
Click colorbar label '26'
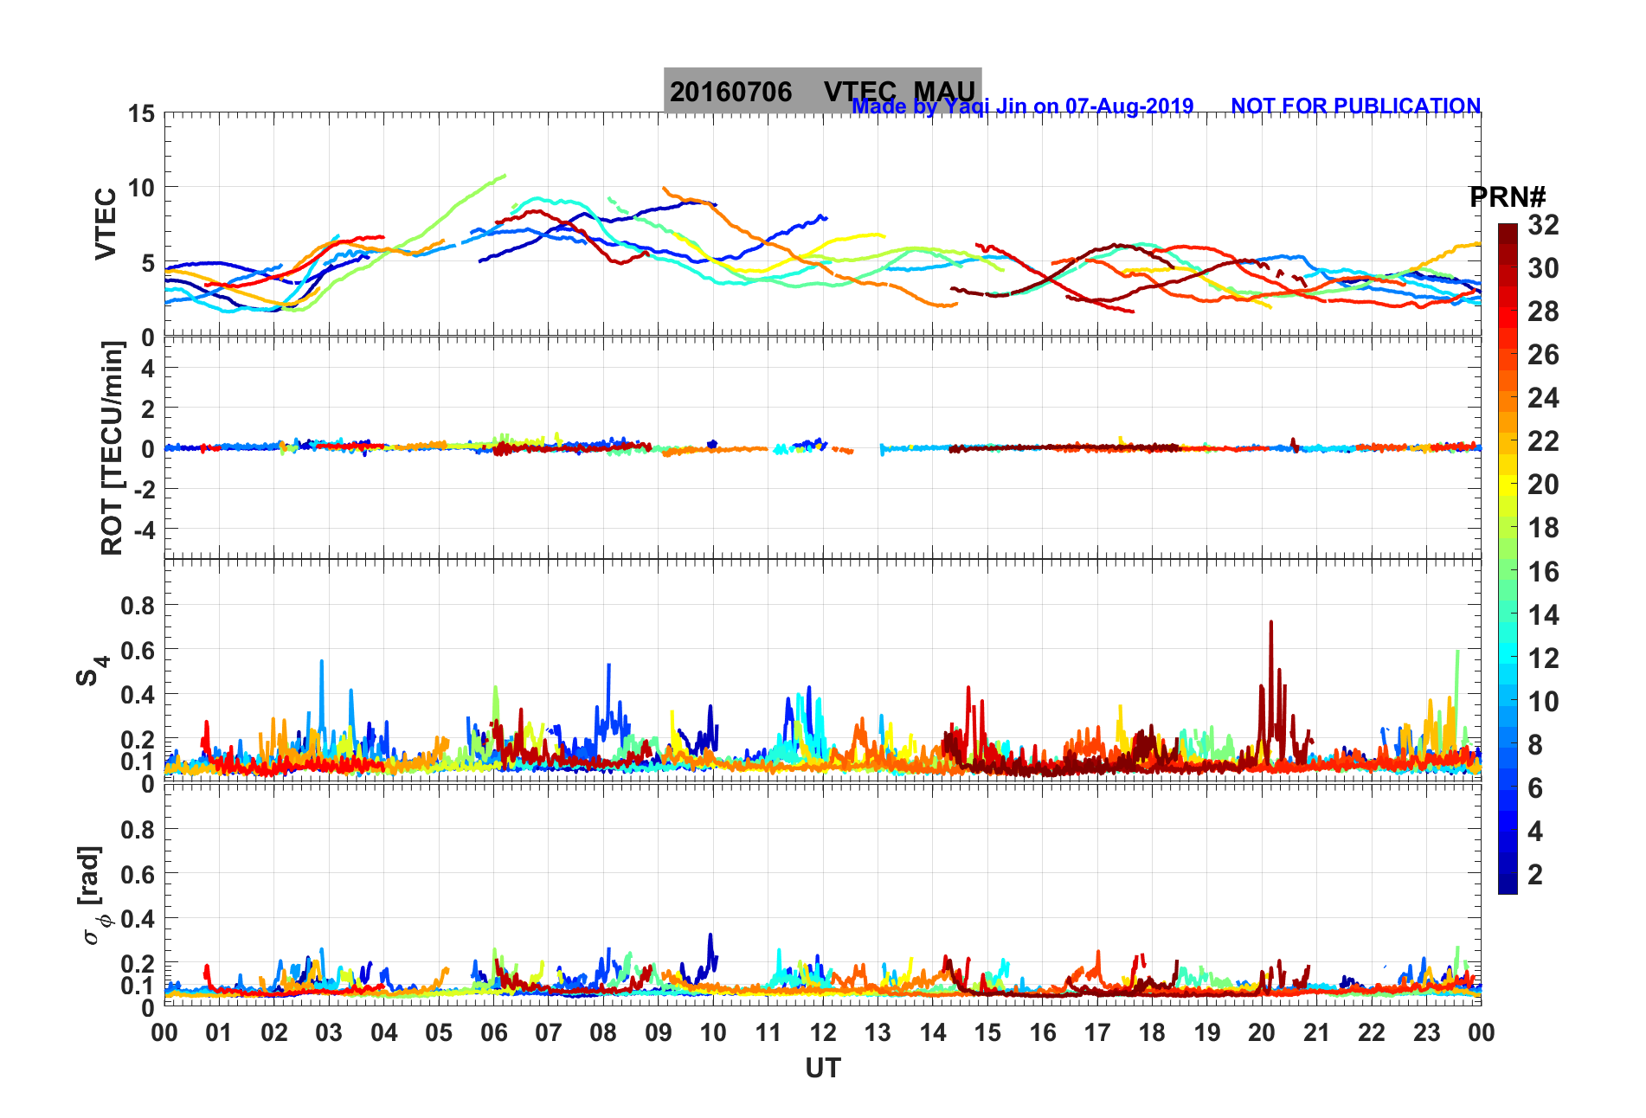click(1543, 355)
